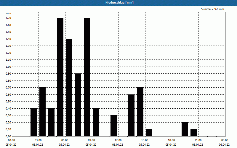Click the 0,80 y-axis value
237x148 pixels.
pyautogui.click(x=8, y=81)
